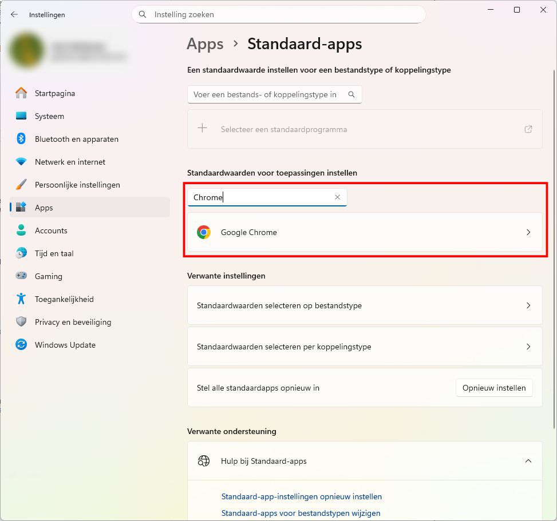Open the Systeem settings icon
Image resolution: width=557 pixels, height=521 pixels.
21,116
